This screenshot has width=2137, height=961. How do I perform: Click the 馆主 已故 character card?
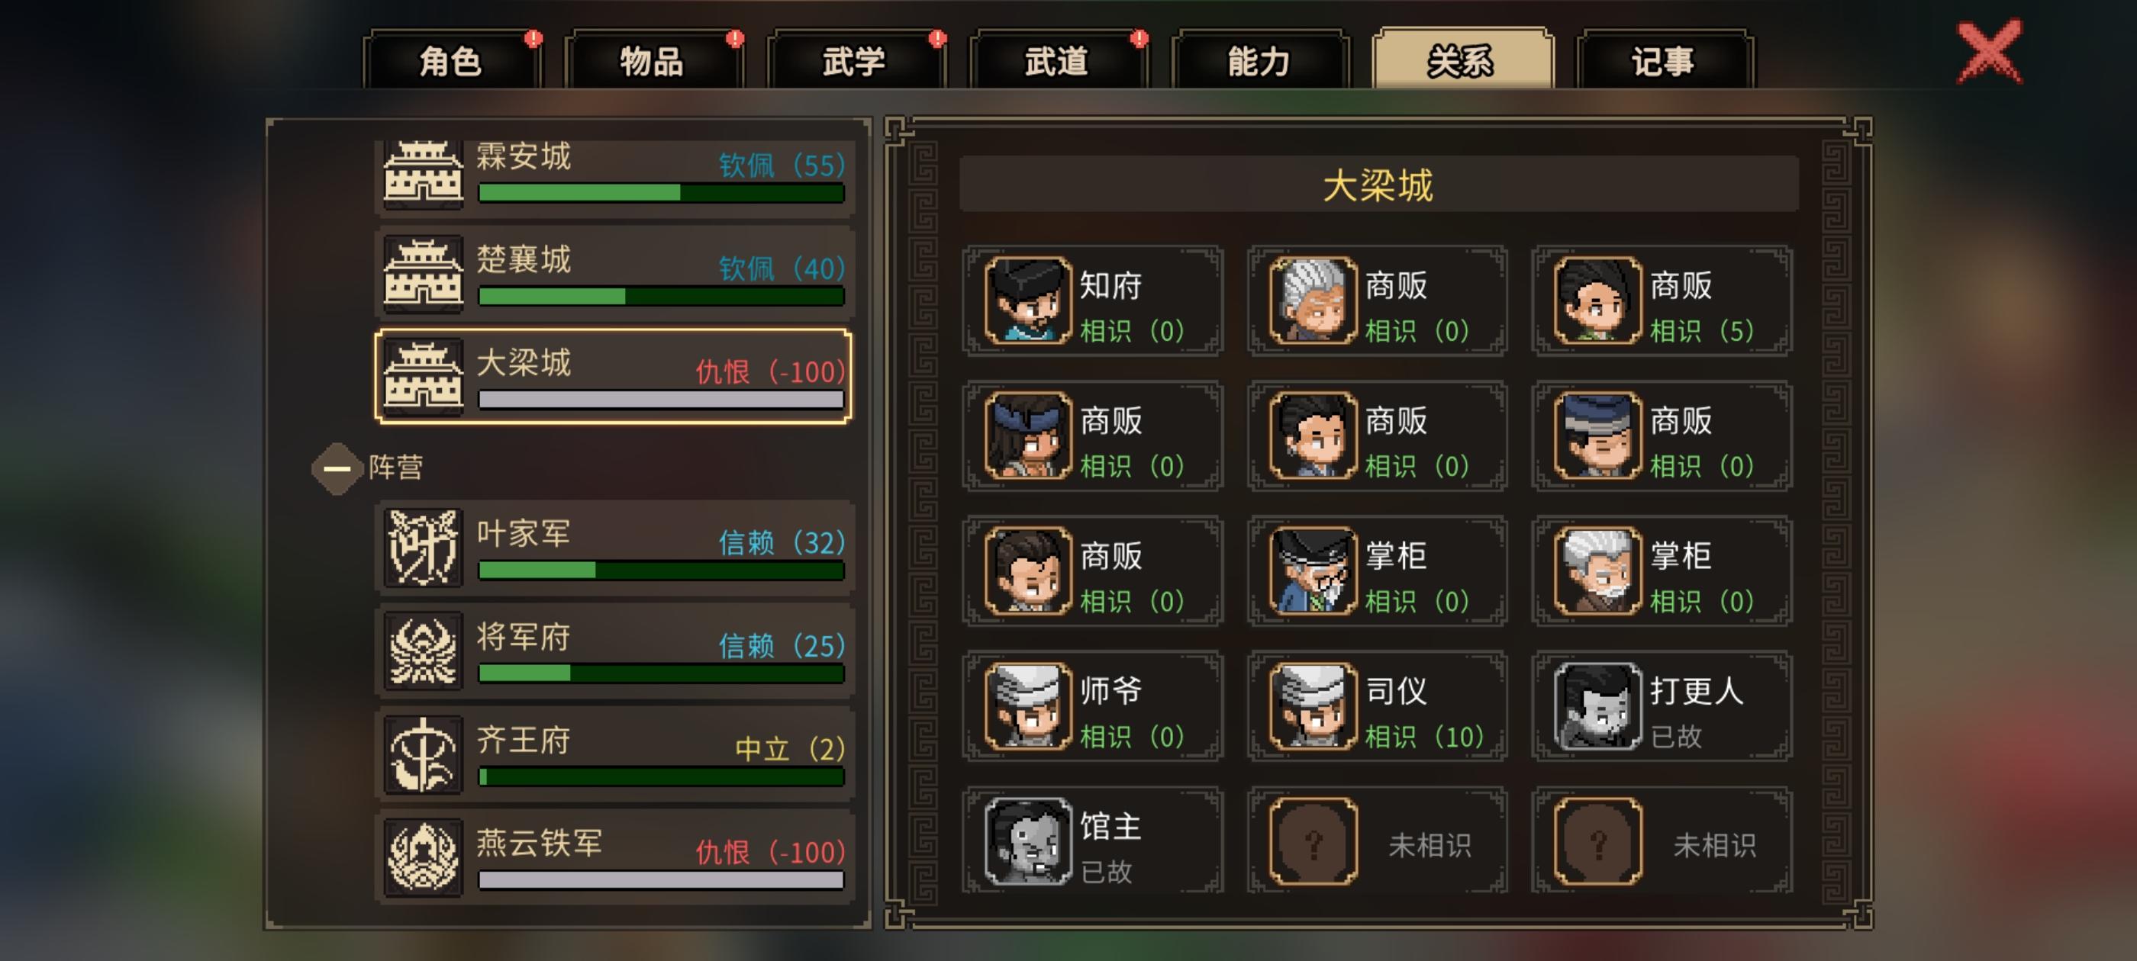coord(1093,840)
